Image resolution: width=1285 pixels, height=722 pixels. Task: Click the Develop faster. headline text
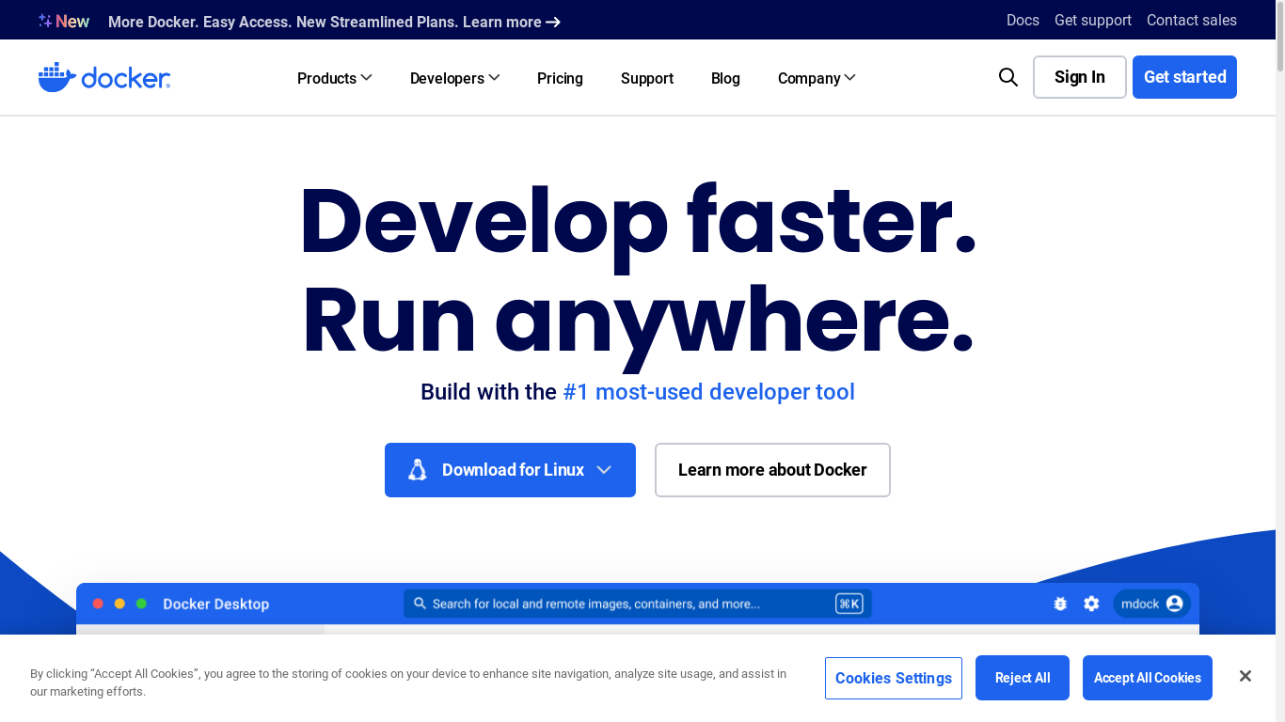638,223
